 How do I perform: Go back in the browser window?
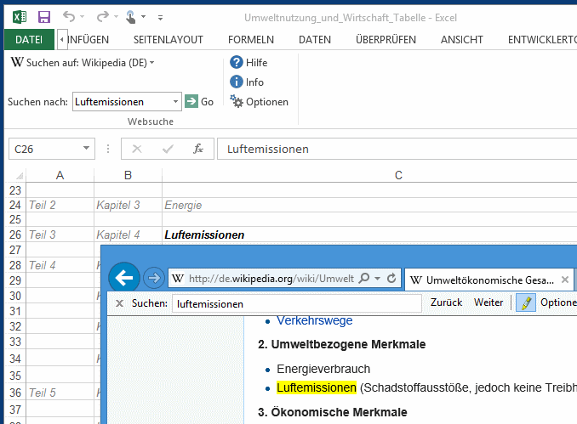(124, 278)
